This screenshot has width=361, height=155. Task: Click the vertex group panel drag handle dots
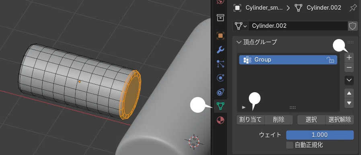click(351, 42)
